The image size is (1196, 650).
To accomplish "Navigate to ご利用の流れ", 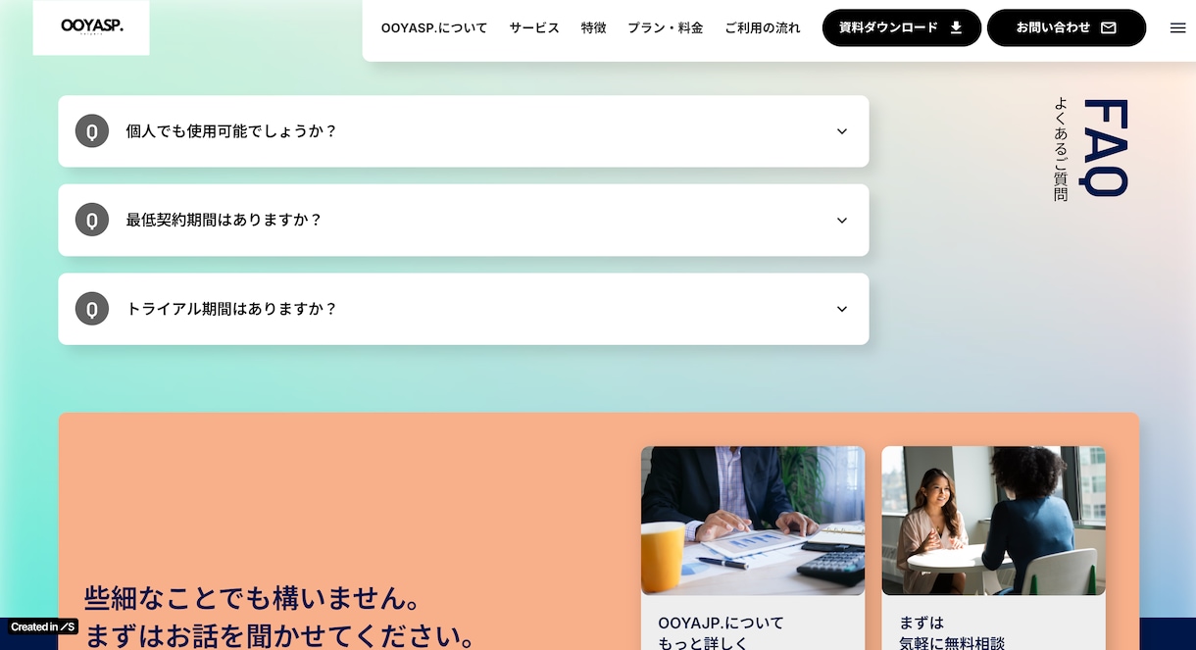I will click(763, 27).
